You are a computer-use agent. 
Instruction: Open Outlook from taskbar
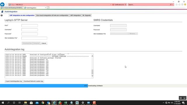(49, 103)
